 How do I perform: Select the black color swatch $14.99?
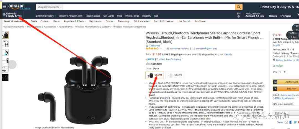coord(155,75)
